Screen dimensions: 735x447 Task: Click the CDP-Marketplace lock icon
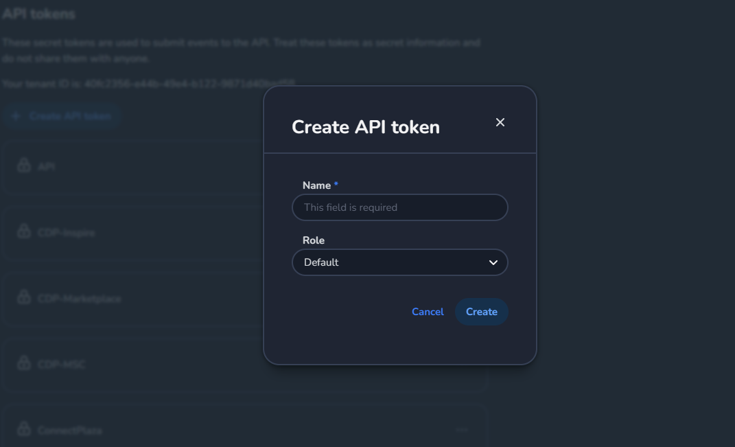[24, 298]
